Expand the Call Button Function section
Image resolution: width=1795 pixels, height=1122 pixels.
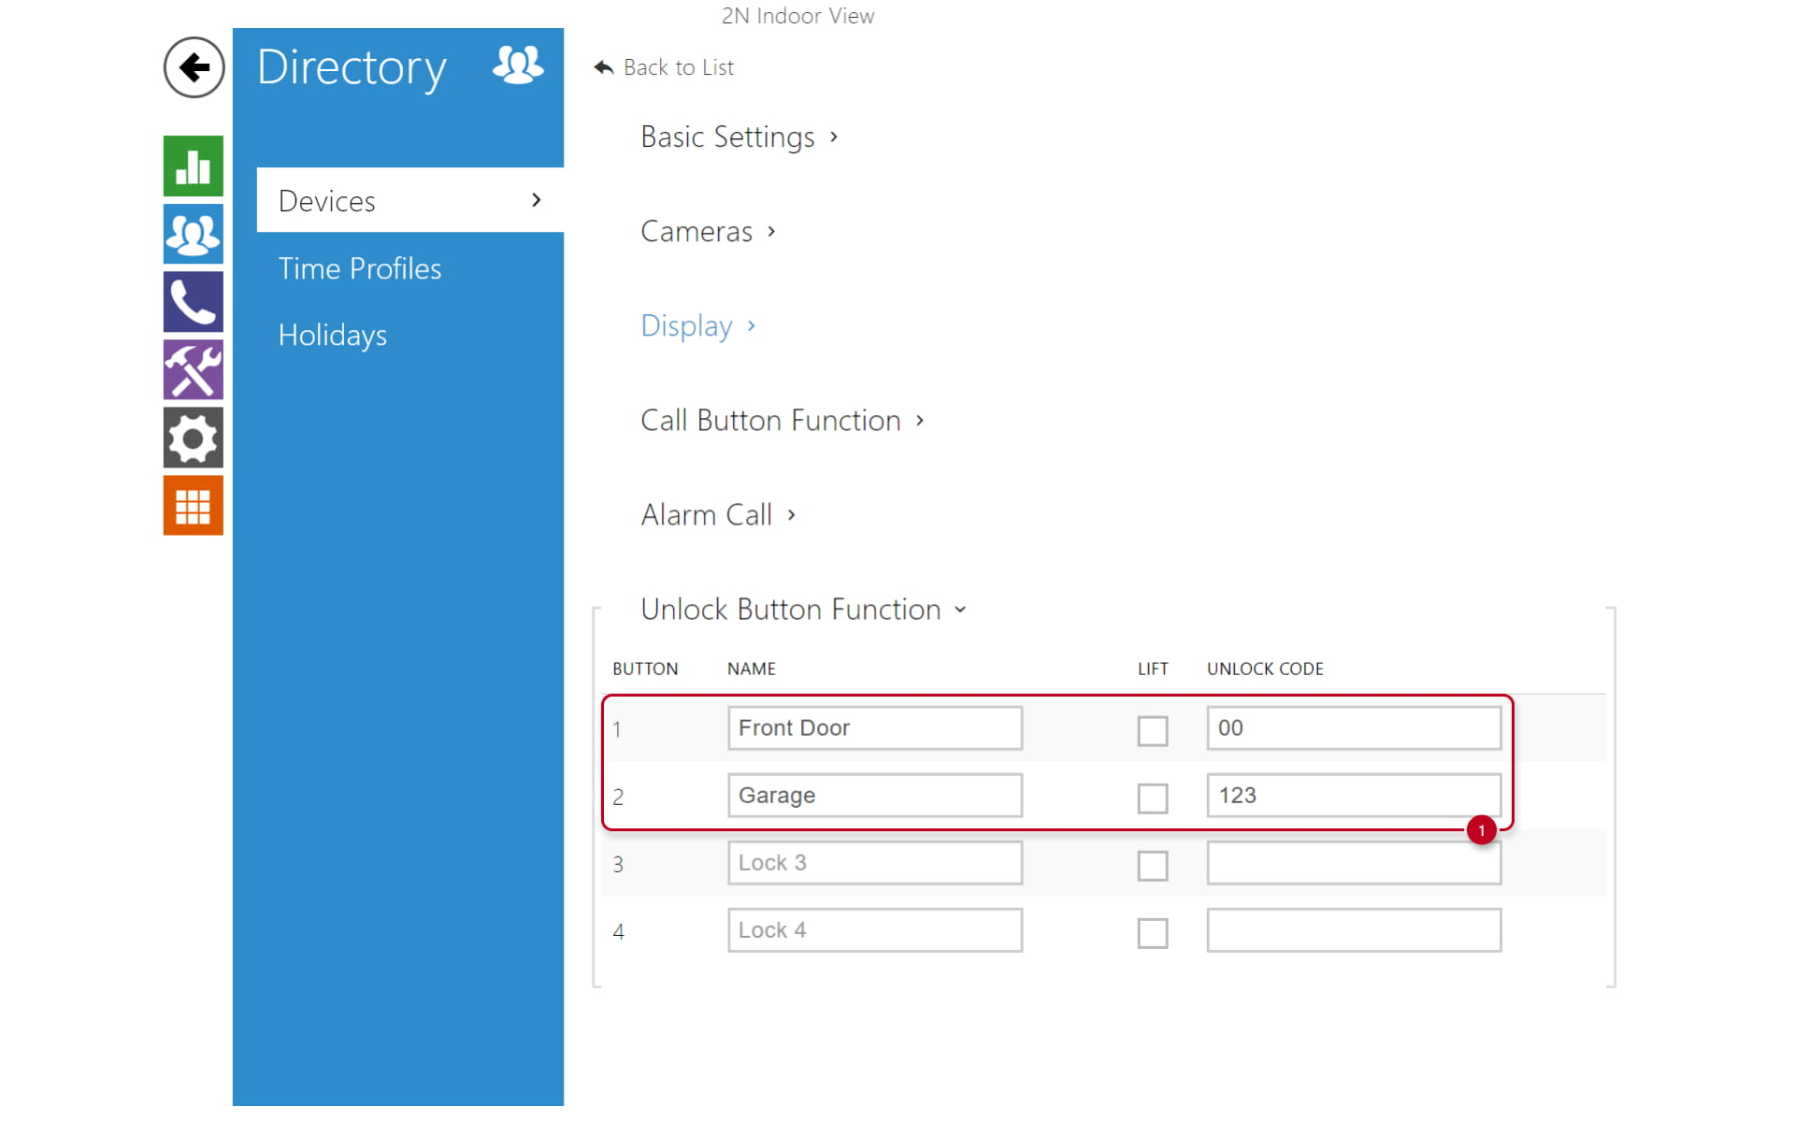click(x=782, y=420)
